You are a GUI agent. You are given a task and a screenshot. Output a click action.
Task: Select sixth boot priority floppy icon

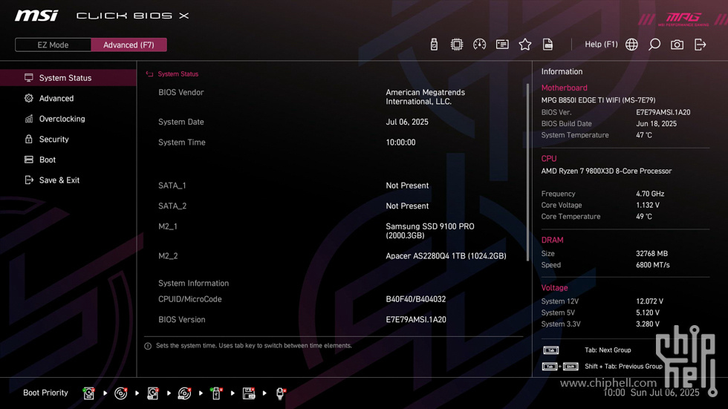click(249, 393)
